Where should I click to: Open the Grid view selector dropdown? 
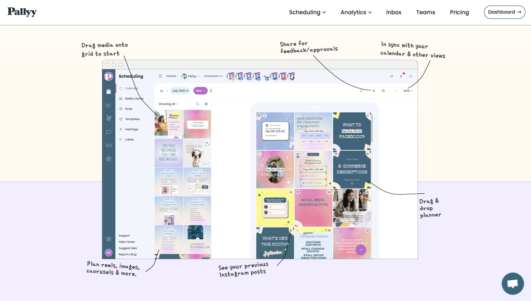point(409,91)
